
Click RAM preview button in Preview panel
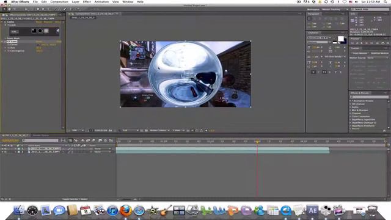387,43
